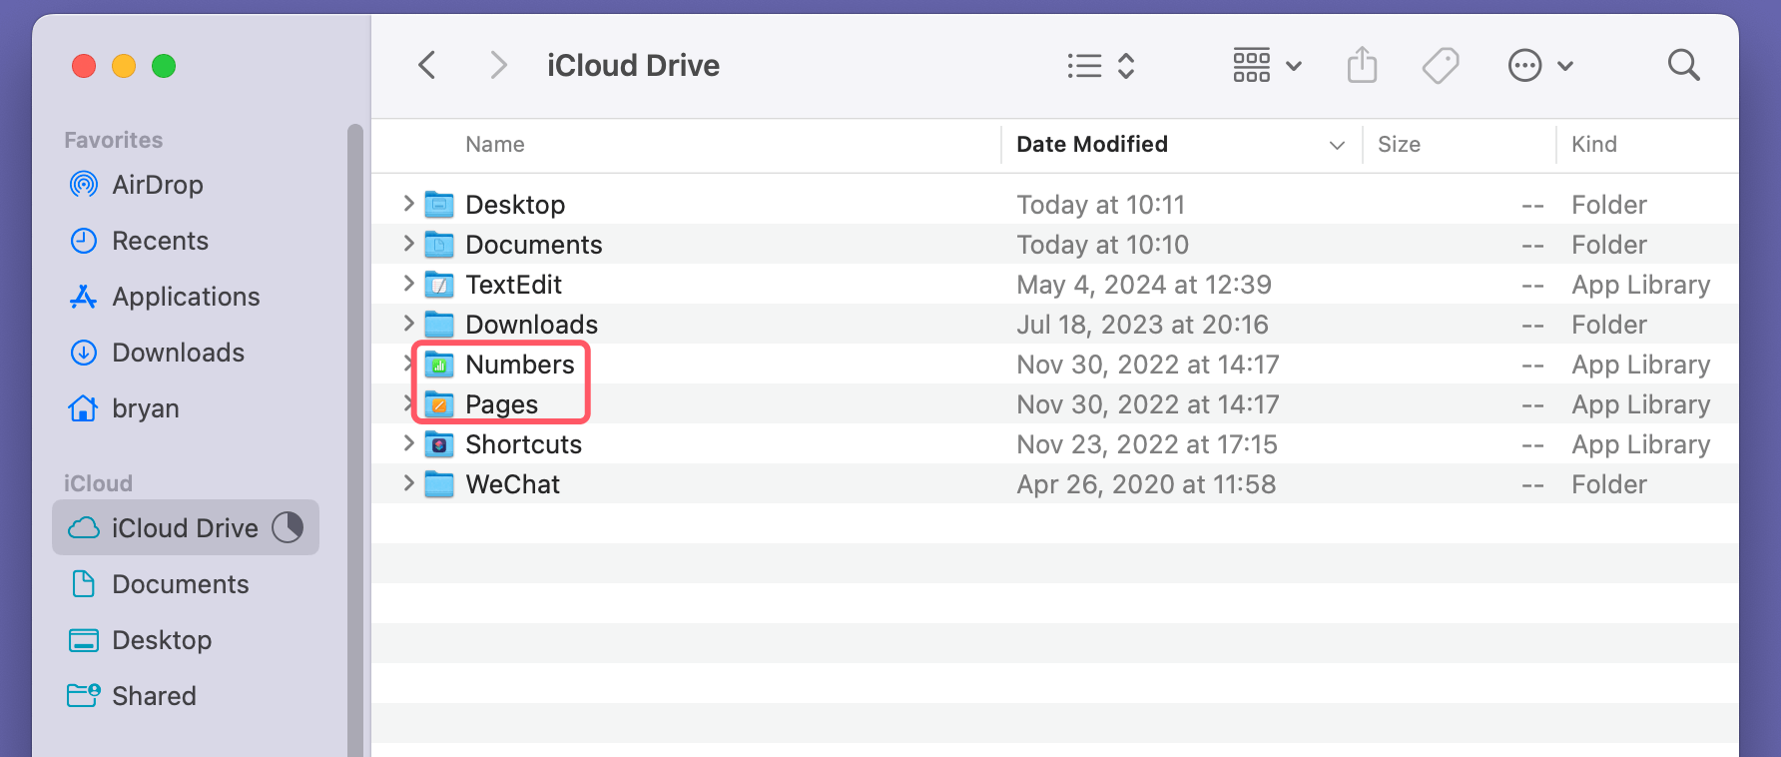
Task: Open the group-by grid dropdown
Action: [1267, 66]
